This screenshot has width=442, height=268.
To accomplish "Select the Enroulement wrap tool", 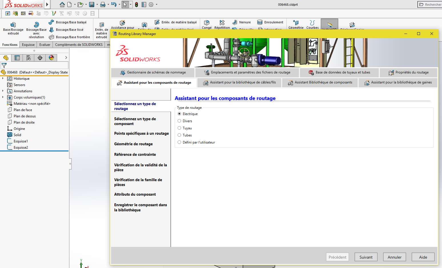I will coord(270,22).
